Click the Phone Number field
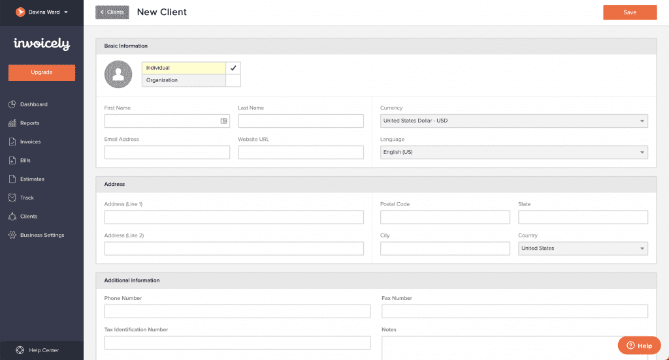 237,311
